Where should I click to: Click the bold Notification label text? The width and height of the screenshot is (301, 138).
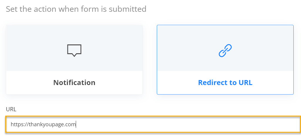(x=74, y=83)
